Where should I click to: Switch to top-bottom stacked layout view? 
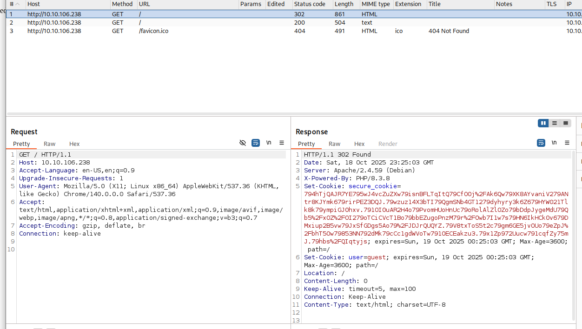(554, 123)
